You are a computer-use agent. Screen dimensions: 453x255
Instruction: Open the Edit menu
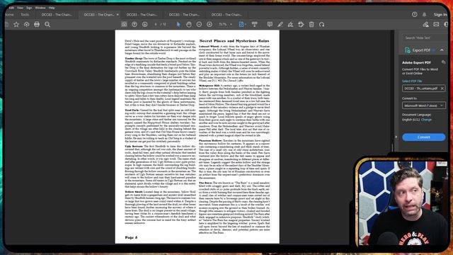(x=11, y=8)
